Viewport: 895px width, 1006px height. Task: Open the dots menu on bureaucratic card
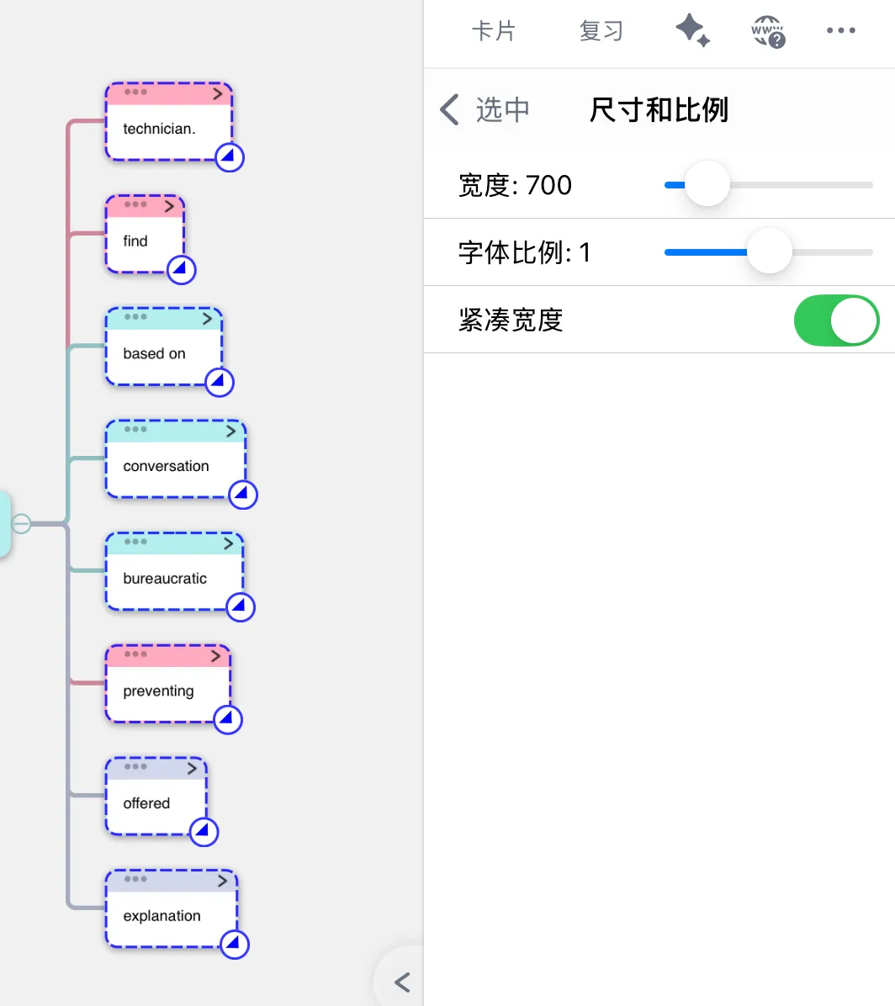coord(135,542)
